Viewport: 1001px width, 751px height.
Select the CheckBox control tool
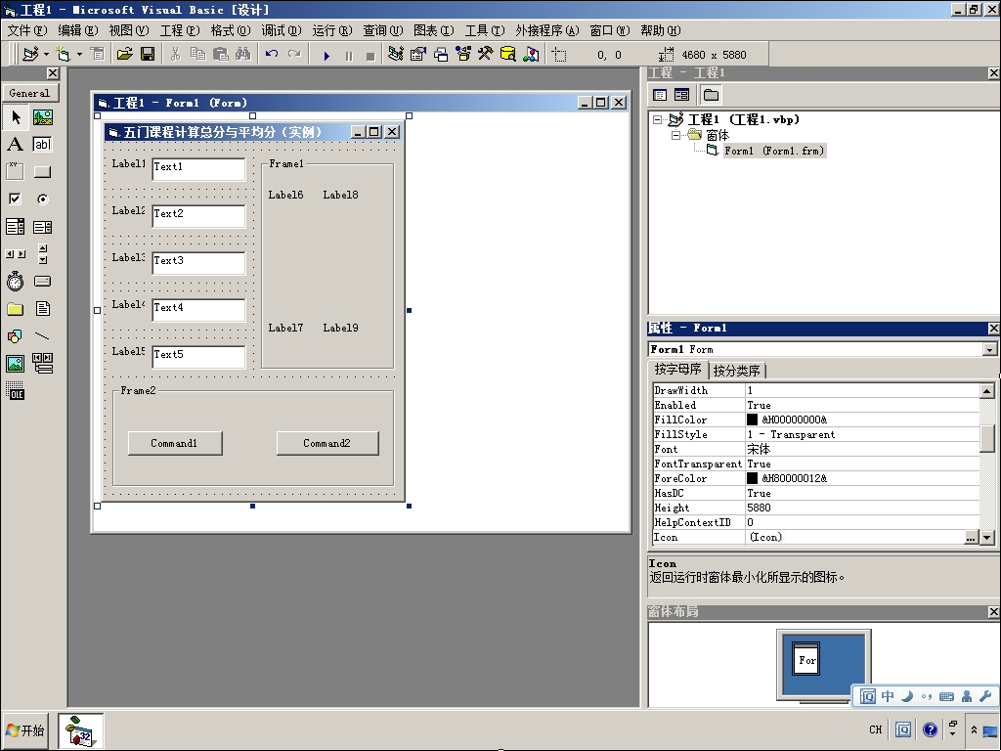[16, 199]
